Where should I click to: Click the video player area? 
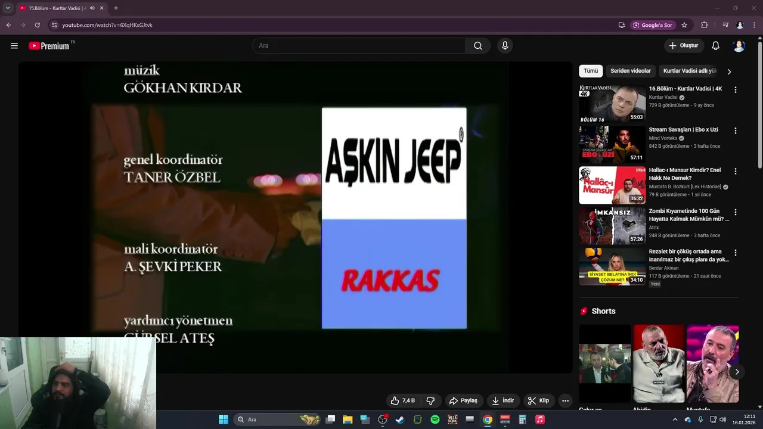click(295, 217)
